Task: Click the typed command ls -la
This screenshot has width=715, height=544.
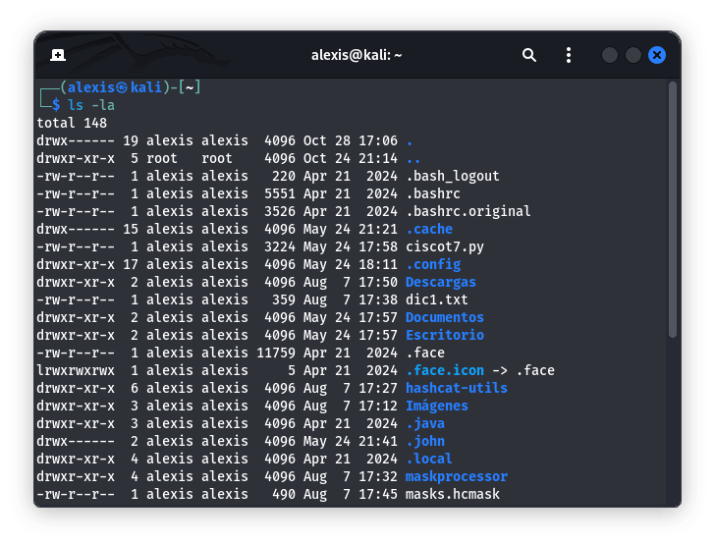Action: 91,105
